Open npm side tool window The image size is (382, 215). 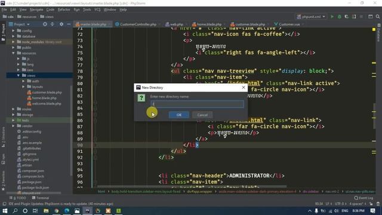(3, 159)
